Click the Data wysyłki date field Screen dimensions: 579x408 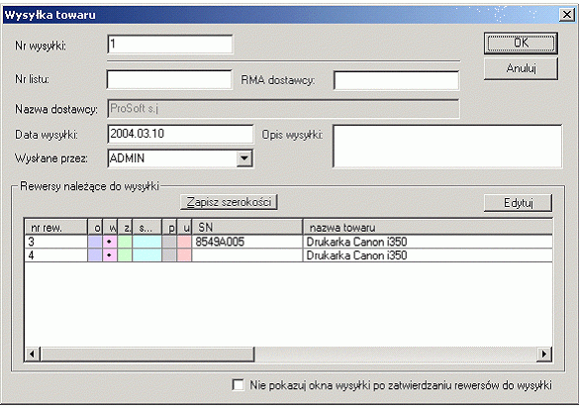(x=180, y=134)
